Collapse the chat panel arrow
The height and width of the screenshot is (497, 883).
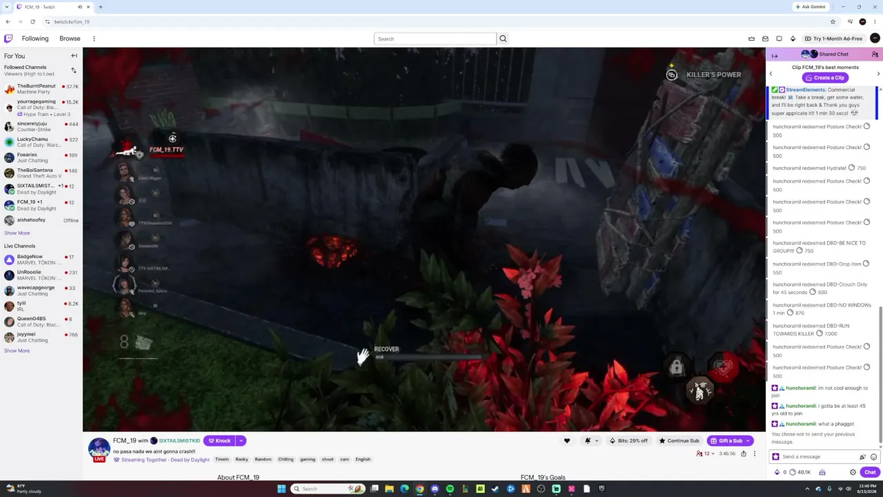pyautogui.click(x=775, y=56)
